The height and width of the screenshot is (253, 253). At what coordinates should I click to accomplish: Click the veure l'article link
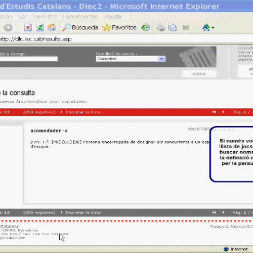[x=199, y=129]
